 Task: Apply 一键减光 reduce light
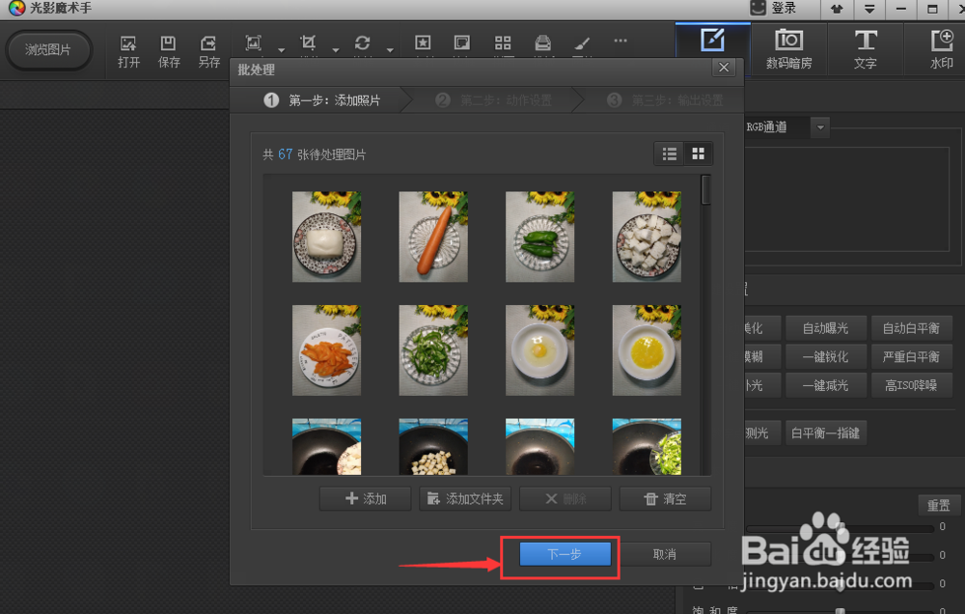pyautogui.click(x=825, y=385)
